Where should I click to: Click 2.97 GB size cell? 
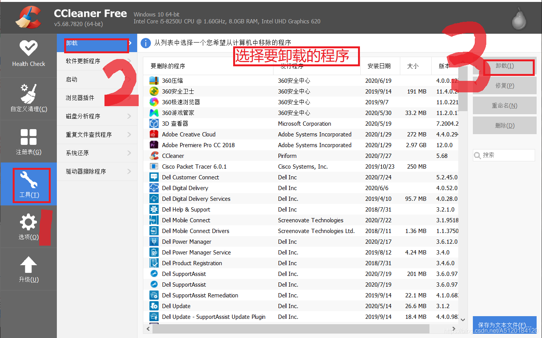(x=416, y=145)
